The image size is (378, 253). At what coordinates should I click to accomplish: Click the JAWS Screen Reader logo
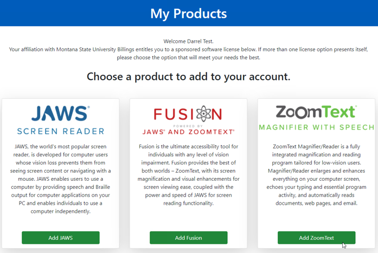(x=61, y=120)
